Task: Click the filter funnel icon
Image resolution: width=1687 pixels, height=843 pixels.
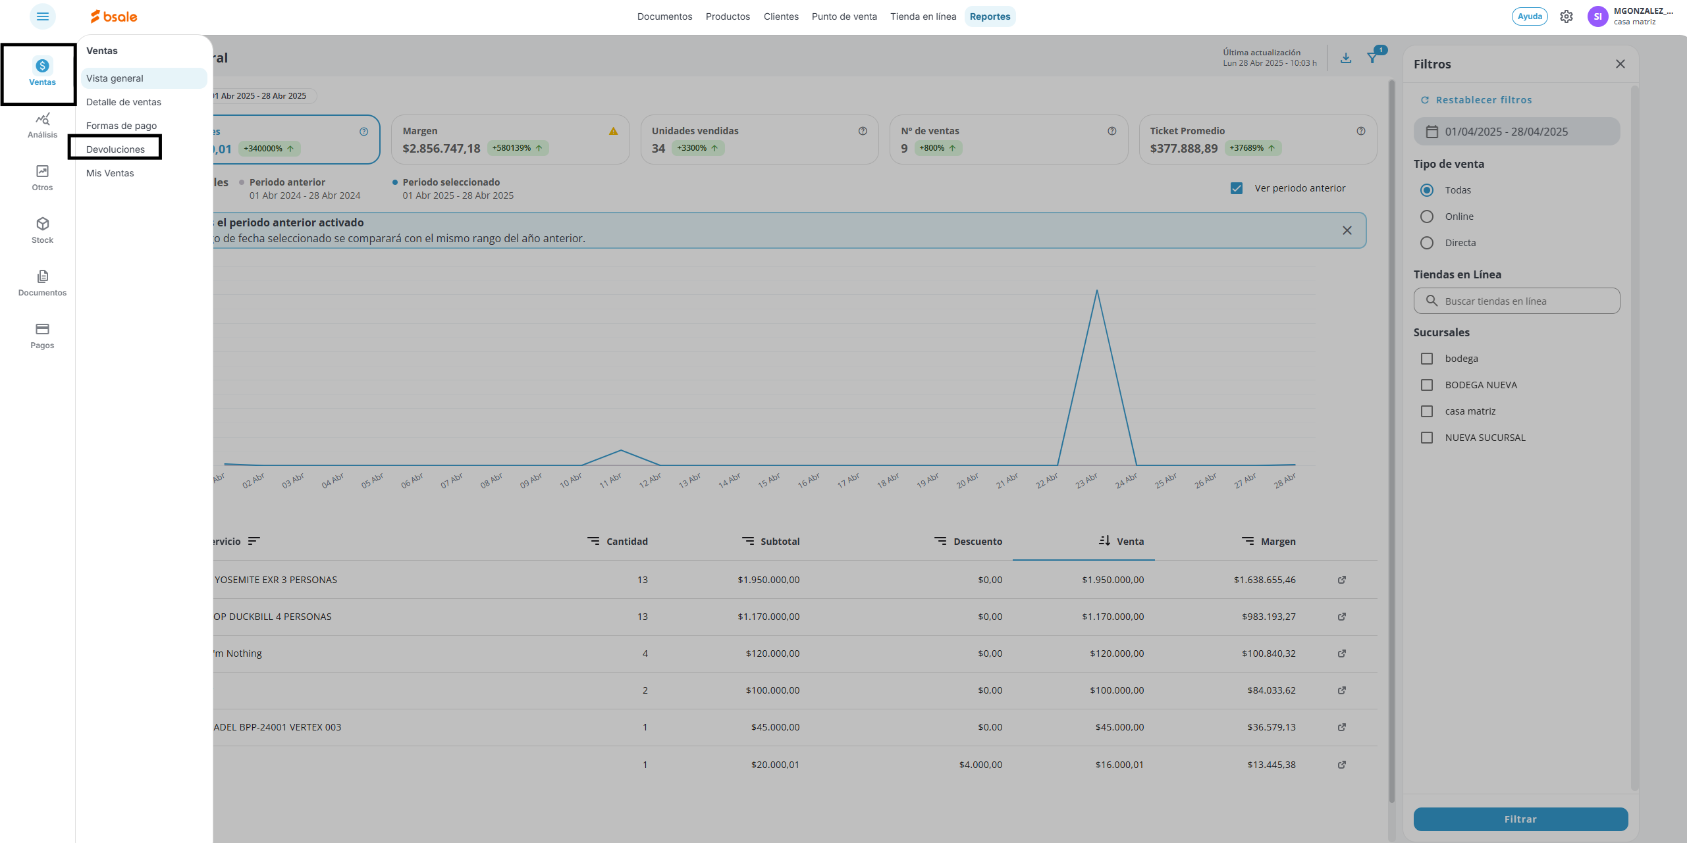Action: [1372, 58]
